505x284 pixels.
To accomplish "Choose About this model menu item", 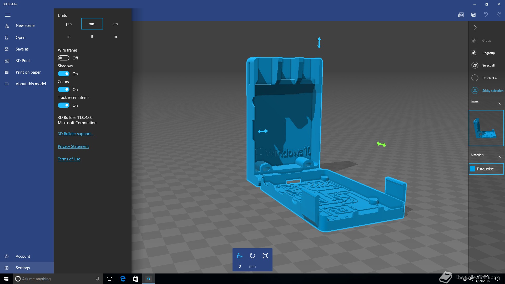I will pos(27,84).
